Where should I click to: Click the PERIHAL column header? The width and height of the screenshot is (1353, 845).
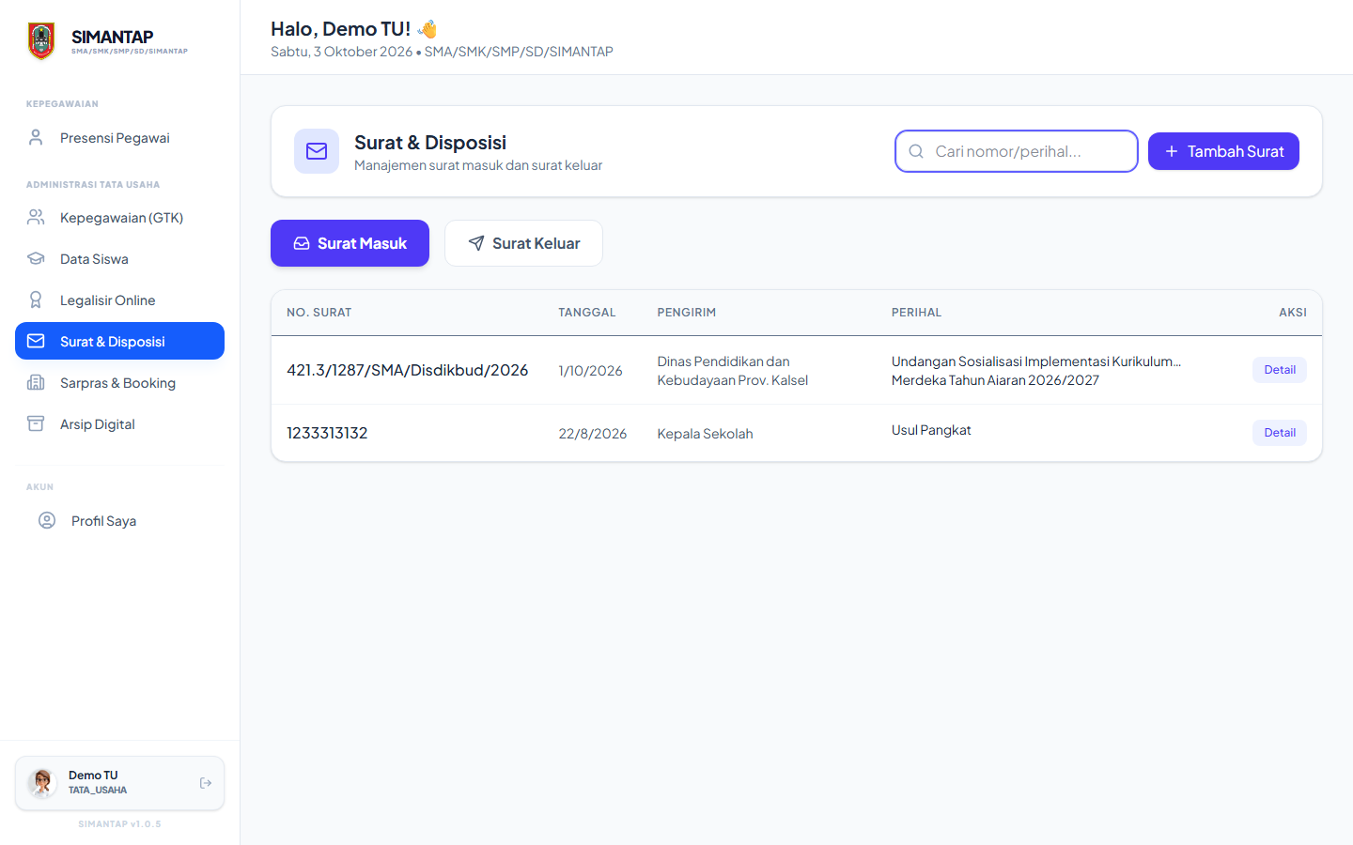coord(917,313)
